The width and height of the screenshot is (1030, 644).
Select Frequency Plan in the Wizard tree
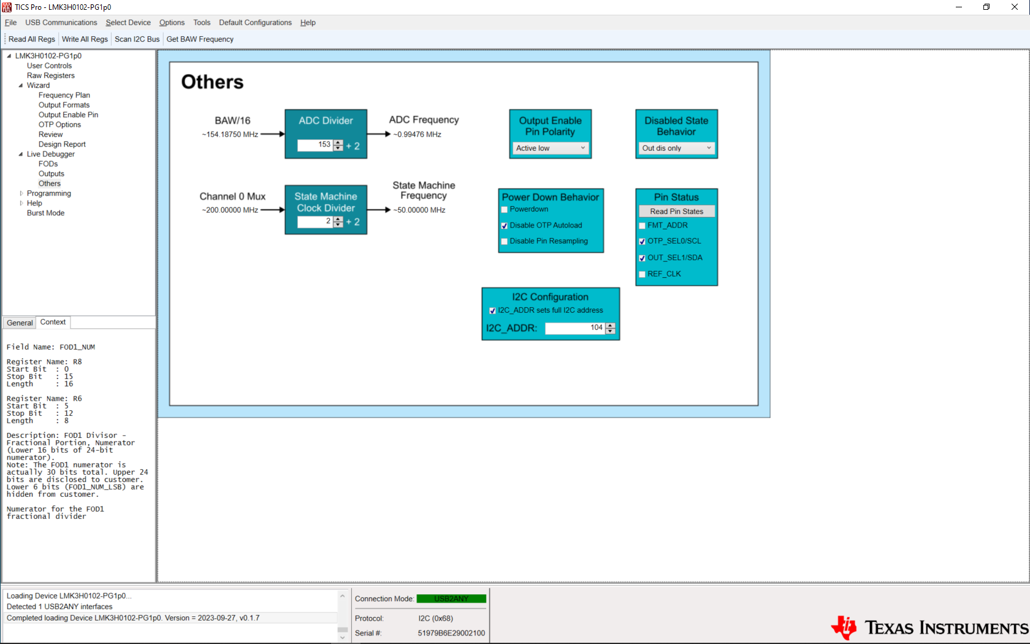[64, 95]
